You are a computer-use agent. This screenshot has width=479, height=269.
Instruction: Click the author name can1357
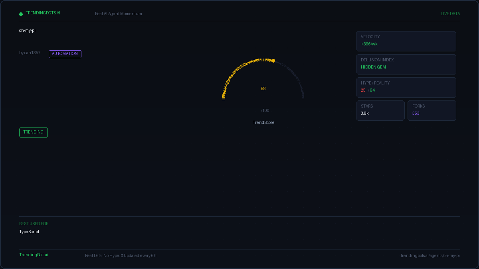[32, 53]
